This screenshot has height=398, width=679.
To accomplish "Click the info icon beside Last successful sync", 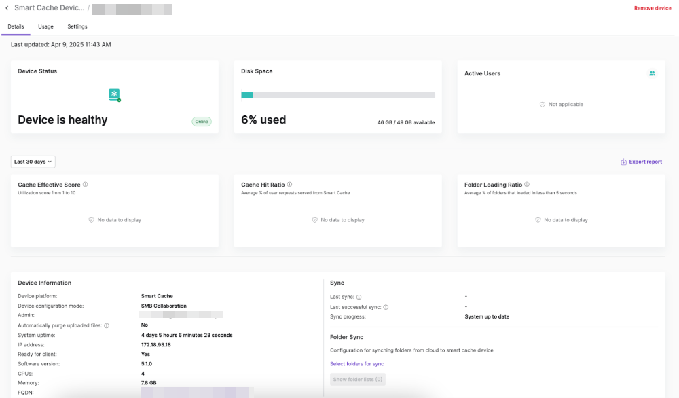I will click(x=386, y=307).
